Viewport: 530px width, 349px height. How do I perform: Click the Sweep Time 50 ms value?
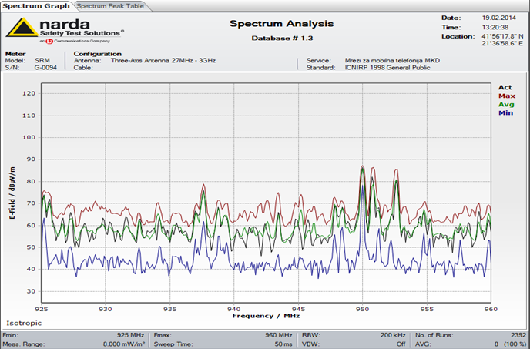tap(285, 344)
